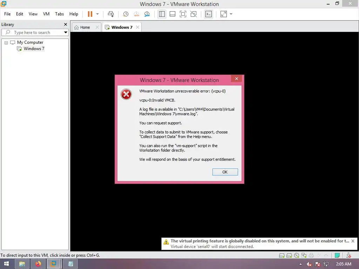The width and height of the screenshot is (359, 269).
Task: Click the Revert to snapshot toolbar icon
Action: click(x=136, y=14)
